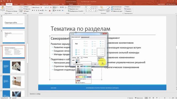The image size is (177, 99).
Task: Click the Paste (Вставить) icon
Action: click(3, 8)
